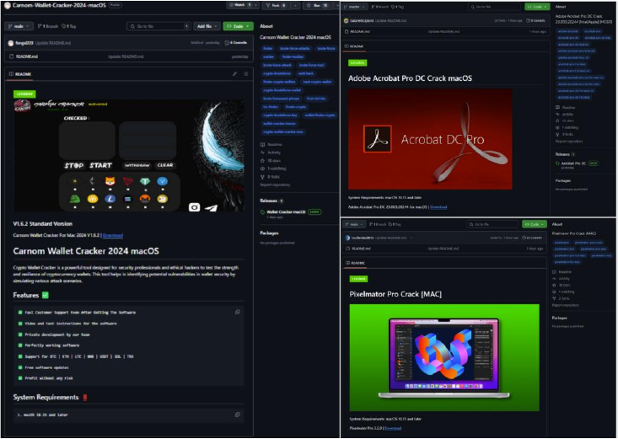Viewport: 618px width, 439px height.
Task: Open watching count in Carnom About sidebar
Action: pyautogui.click(x=273, y=169)
